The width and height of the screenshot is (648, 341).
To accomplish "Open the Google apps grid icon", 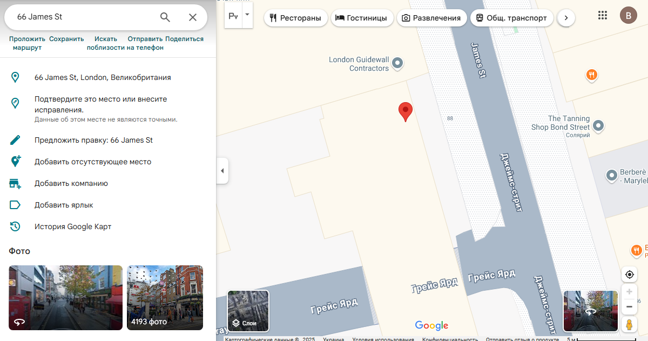I will [603, 15].
